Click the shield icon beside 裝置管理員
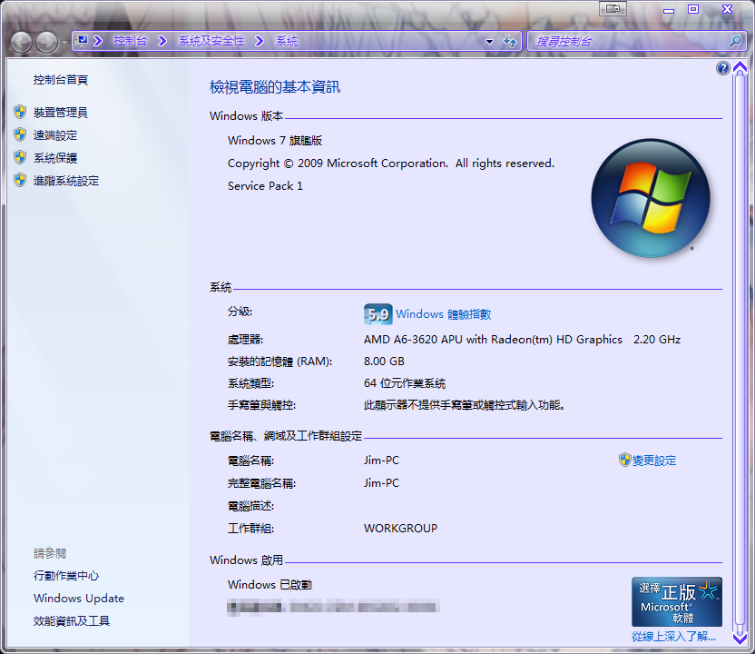This screenshot has height=654, width=755. pyautogui.click(x=20, y=112)
